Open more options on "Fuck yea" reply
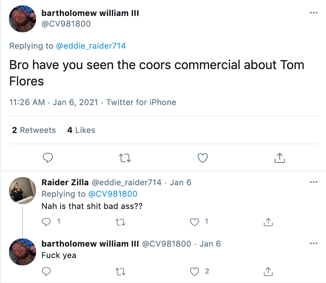Viewport: 326px width, 283px height. (314, 243)
